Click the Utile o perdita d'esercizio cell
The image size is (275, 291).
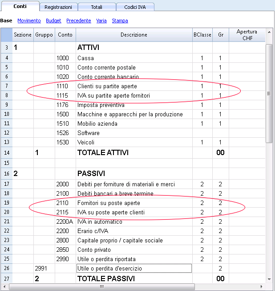click(x=134, y=268)
